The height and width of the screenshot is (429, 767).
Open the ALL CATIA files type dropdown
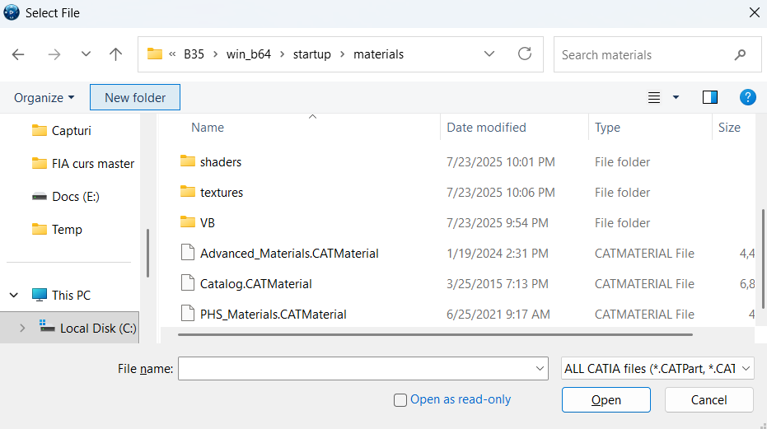tap(657, 369)
